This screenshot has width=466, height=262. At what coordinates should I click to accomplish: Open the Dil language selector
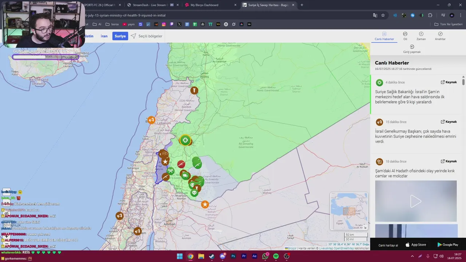click(405, 36)
